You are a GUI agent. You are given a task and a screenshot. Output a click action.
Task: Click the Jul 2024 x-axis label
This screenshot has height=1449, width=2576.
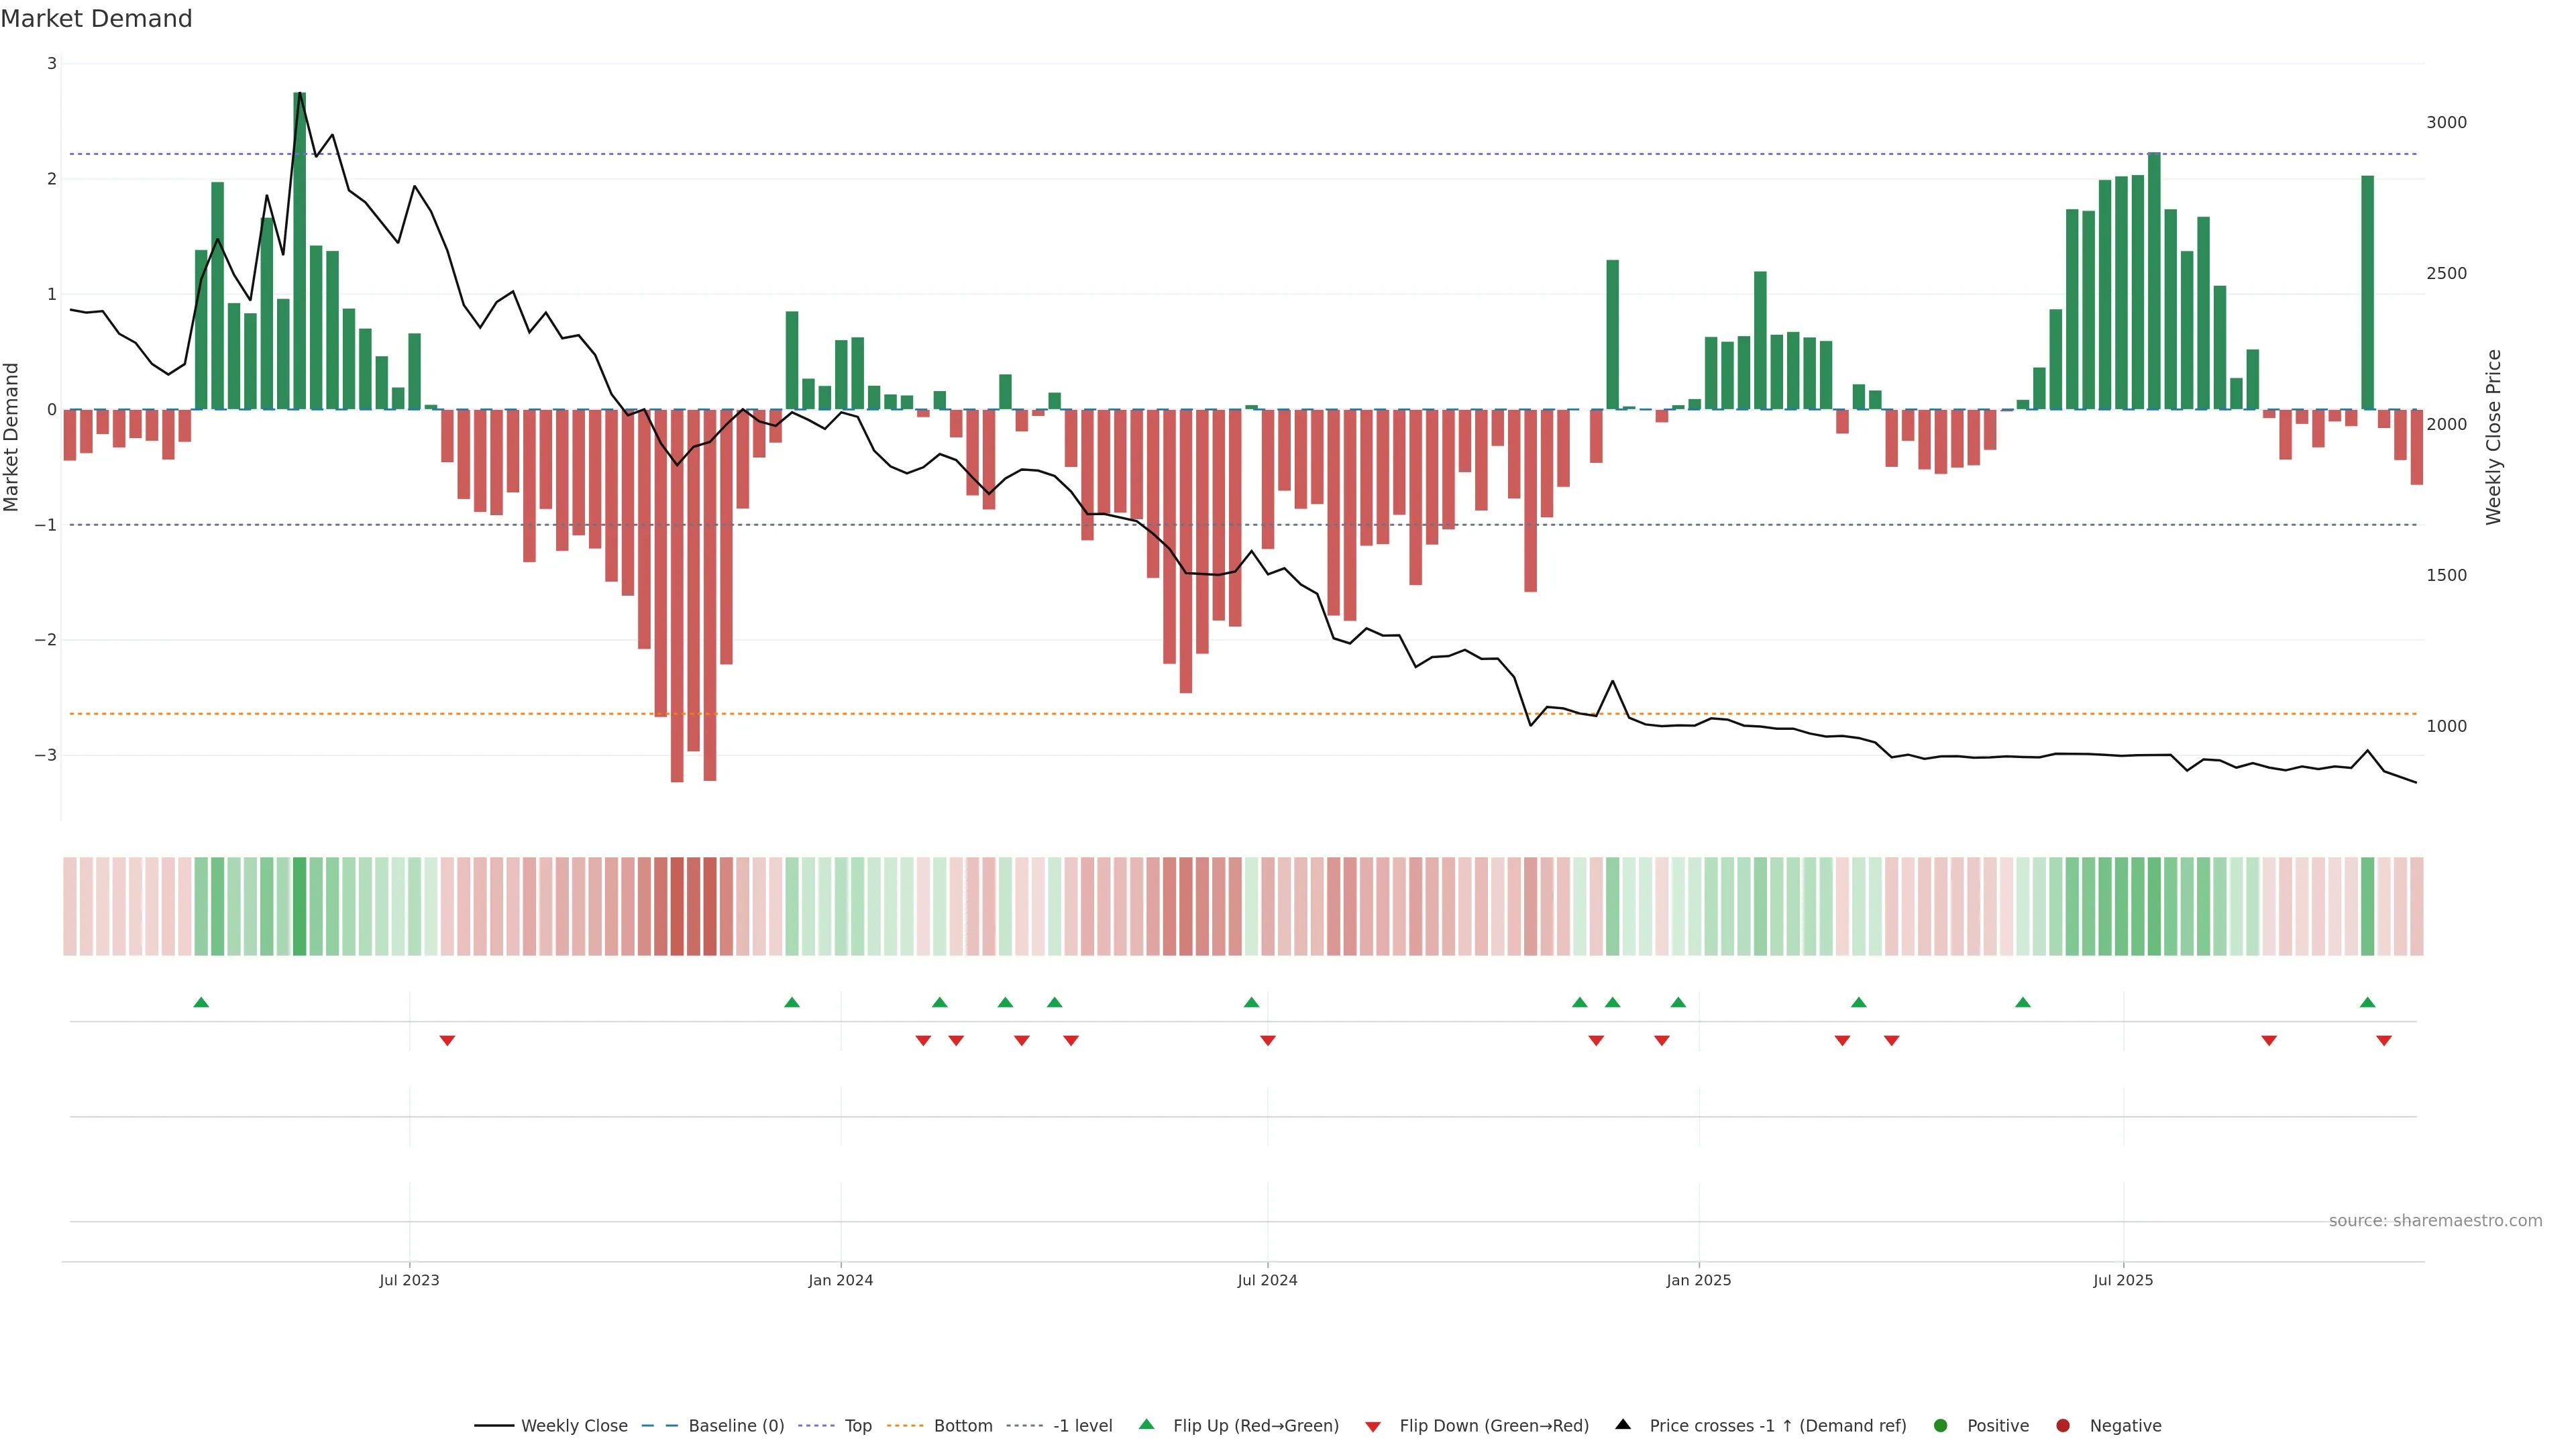(x=1267, y=1280)
